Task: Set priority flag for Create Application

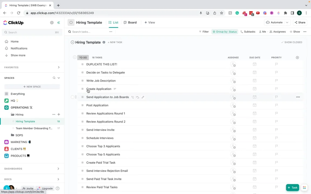Action: [x=276, y=89]
